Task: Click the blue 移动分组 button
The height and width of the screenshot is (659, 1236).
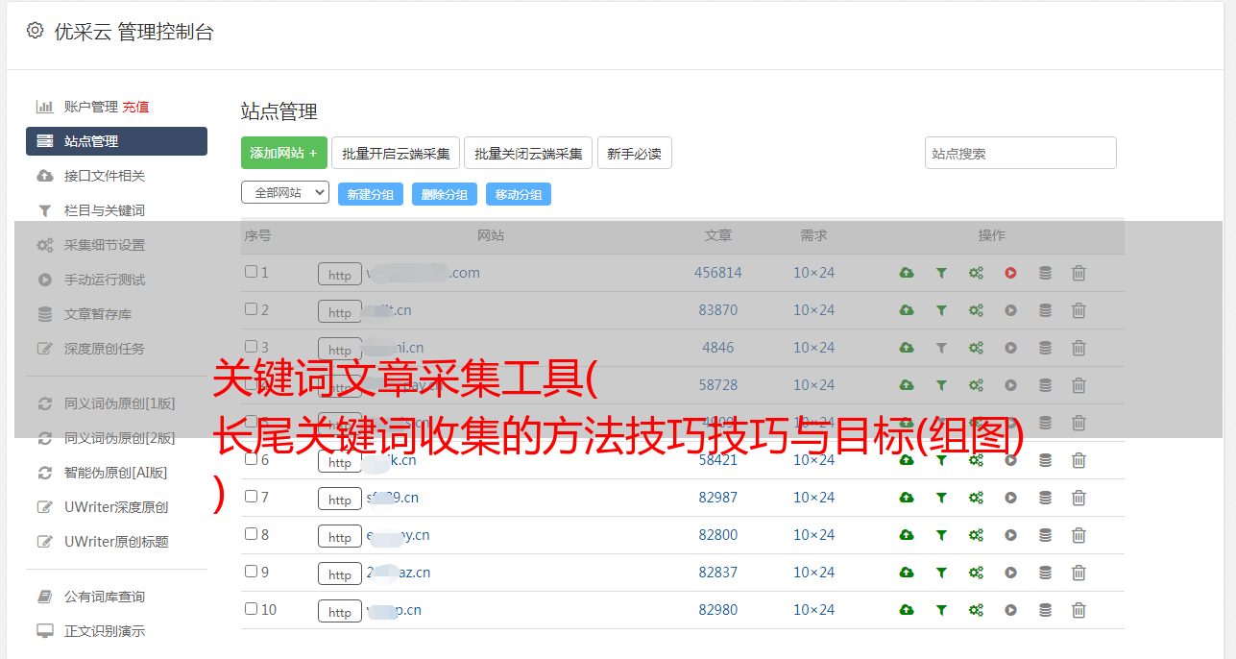Action: tap(519, 194)
